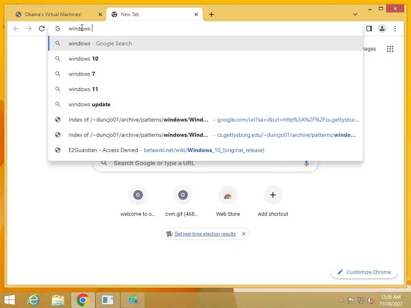The height and width of the screenshot is (308, 411).
Task: Show hidden tray icons arrow
Action: point(341,300)
